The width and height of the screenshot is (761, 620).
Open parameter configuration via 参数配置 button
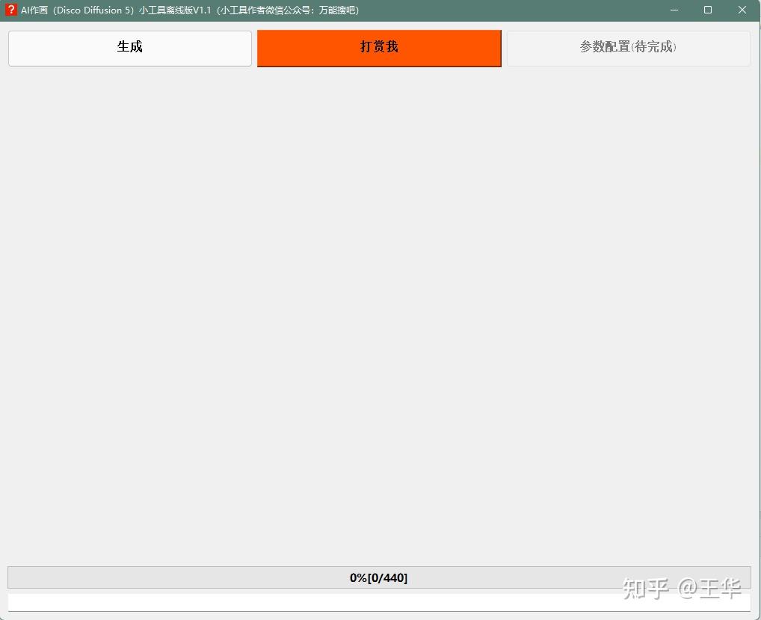627,47
